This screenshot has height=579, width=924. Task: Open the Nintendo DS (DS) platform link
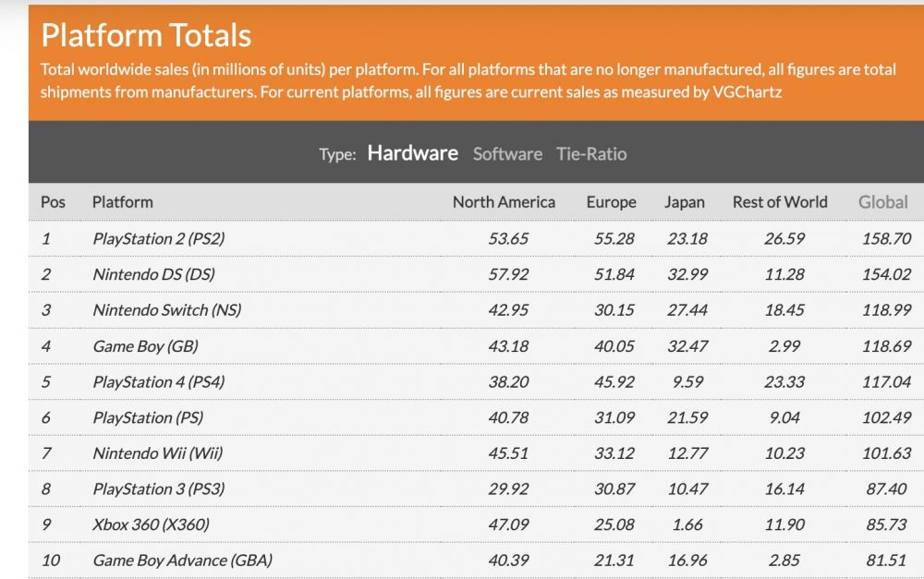153,274
